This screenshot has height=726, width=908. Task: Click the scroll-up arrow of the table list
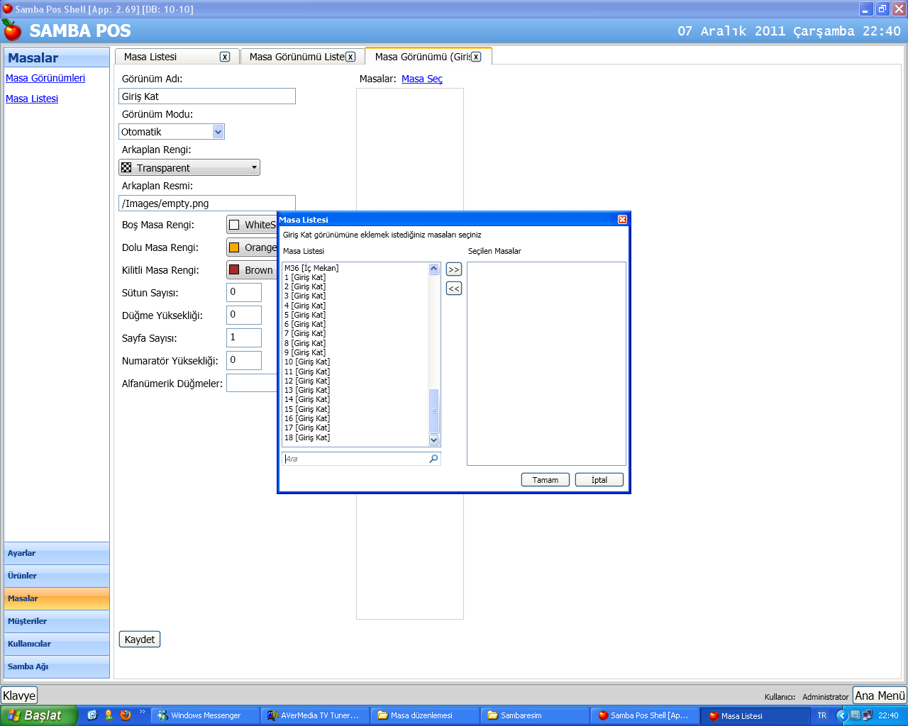click(x=434, y=269)
